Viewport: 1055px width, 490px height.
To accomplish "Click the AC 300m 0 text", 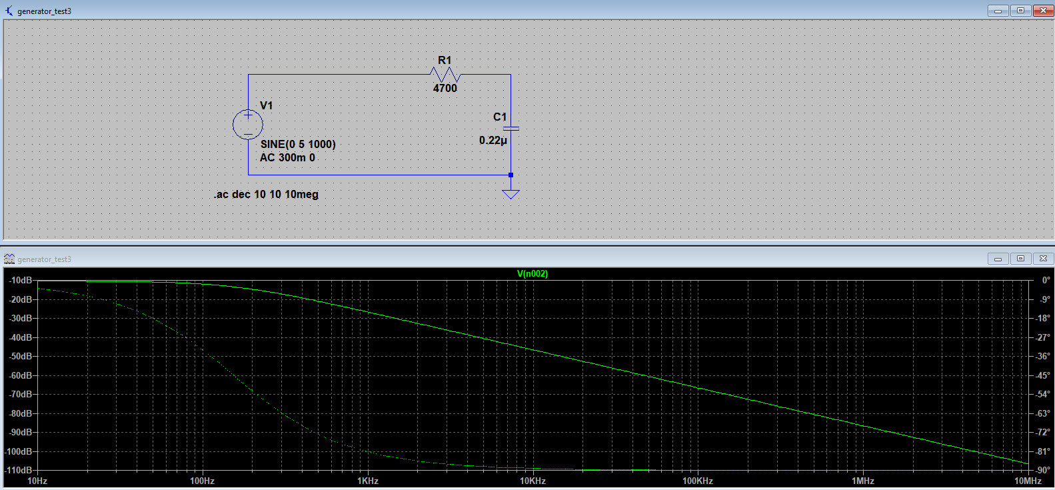I will [287, 157].
